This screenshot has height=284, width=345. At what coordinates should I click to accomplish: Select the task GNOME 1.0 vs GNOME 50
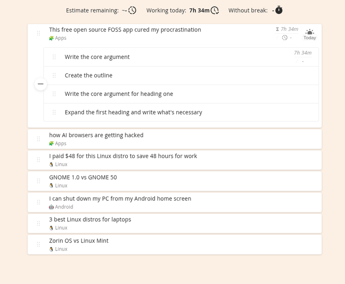83,177
